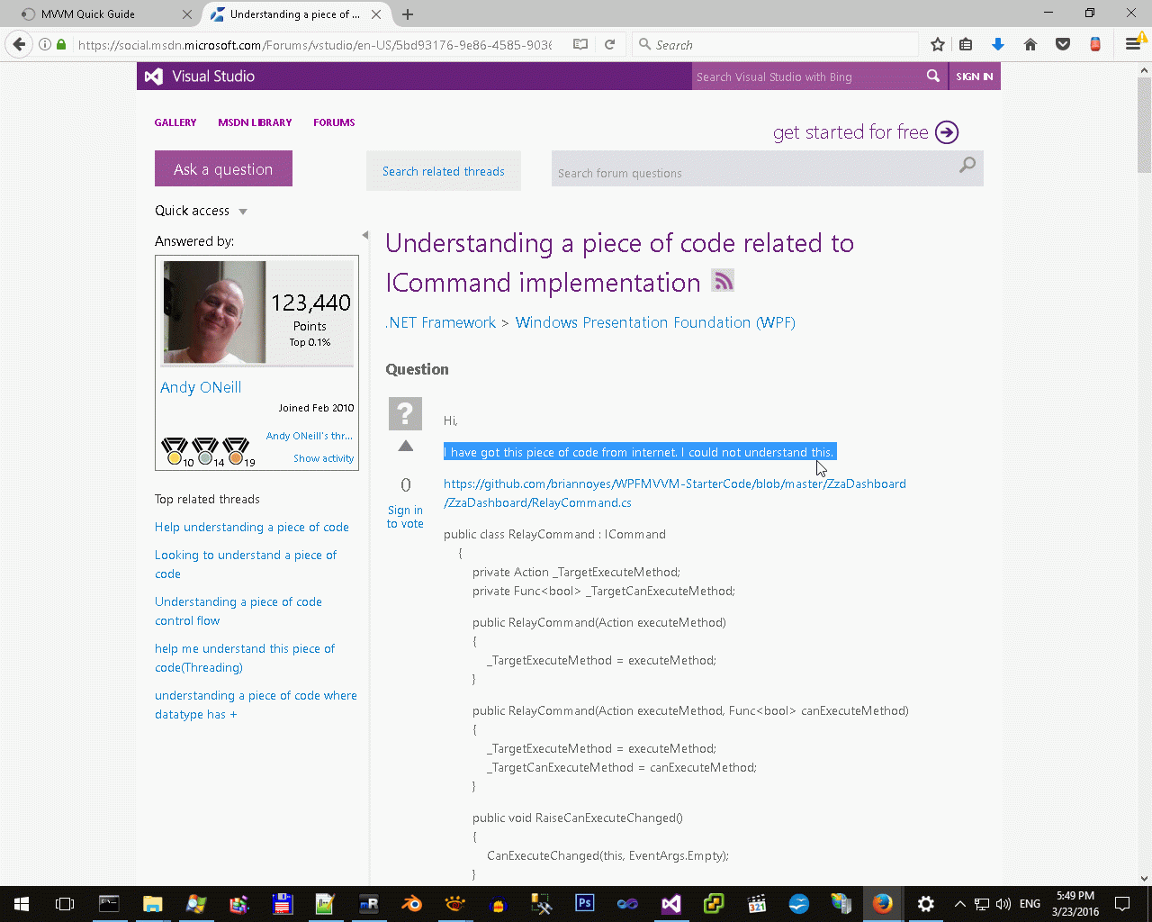
Task: Click the green padlock security icon
Action: (x=61, y=44)
